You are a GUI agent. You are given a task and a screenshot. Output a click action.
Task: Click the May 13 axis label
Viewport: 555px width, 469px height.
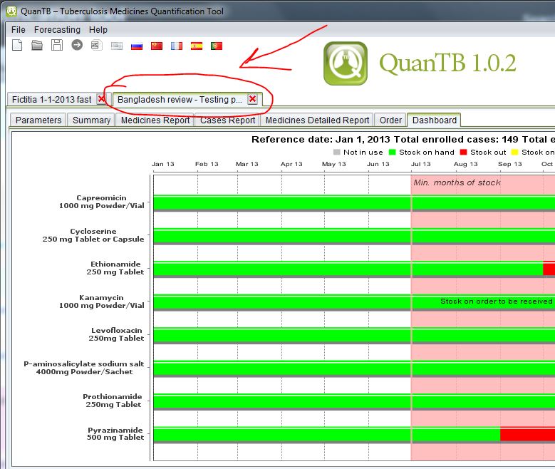pos(333,164)
